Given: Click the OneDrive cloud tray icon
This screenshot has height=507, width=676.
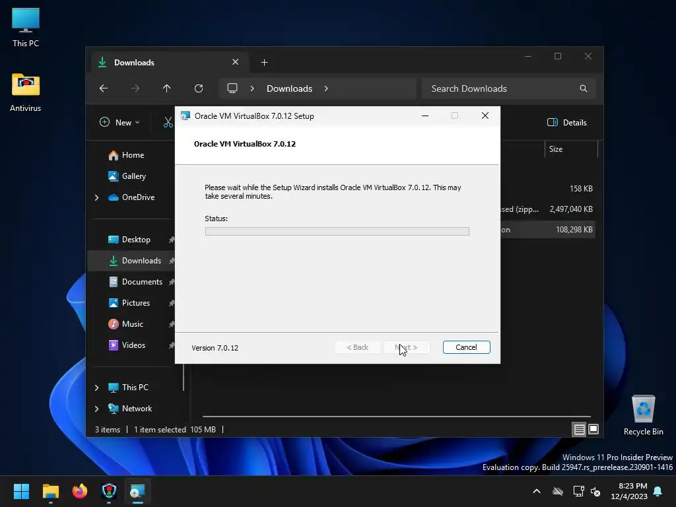Looking at the screenshot, I should click(x=558, y=491).
